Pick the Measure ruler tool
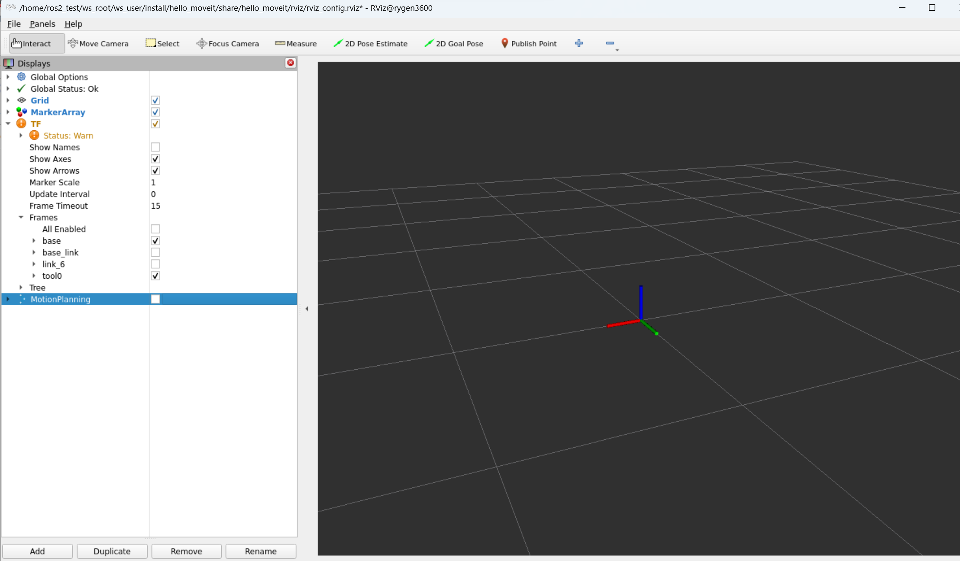This screenshot has height=561, width=960. click(x=296, y=43)
